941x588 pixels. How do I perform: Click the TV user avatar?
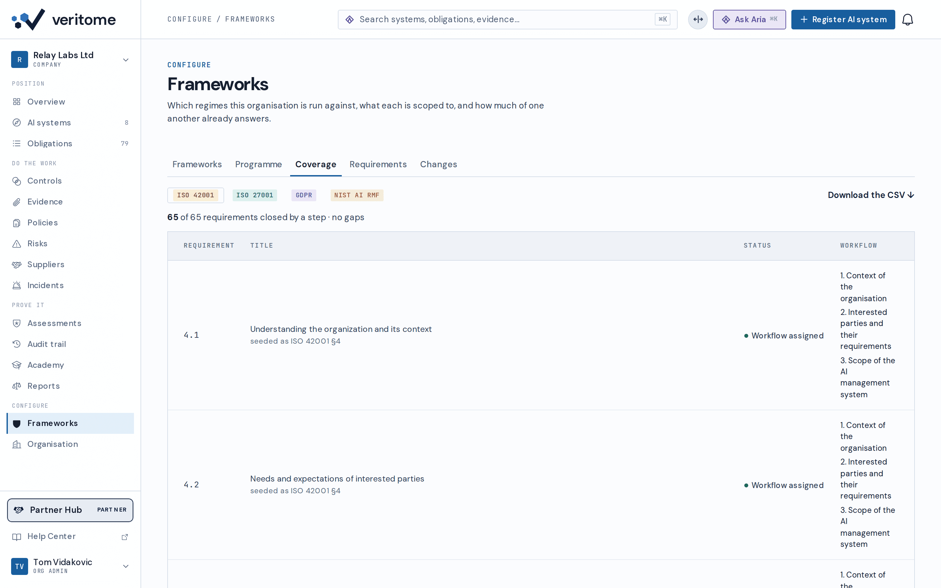pyautogui.click(x=20, y=566)
